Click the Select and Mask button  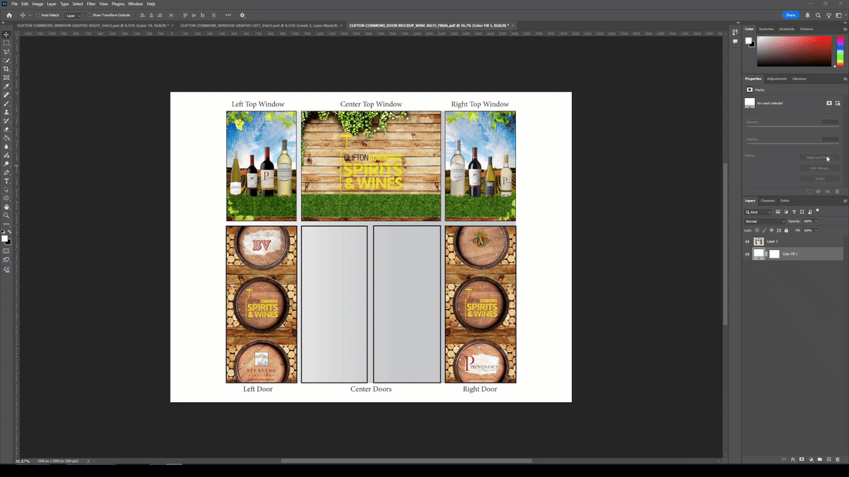819,158
